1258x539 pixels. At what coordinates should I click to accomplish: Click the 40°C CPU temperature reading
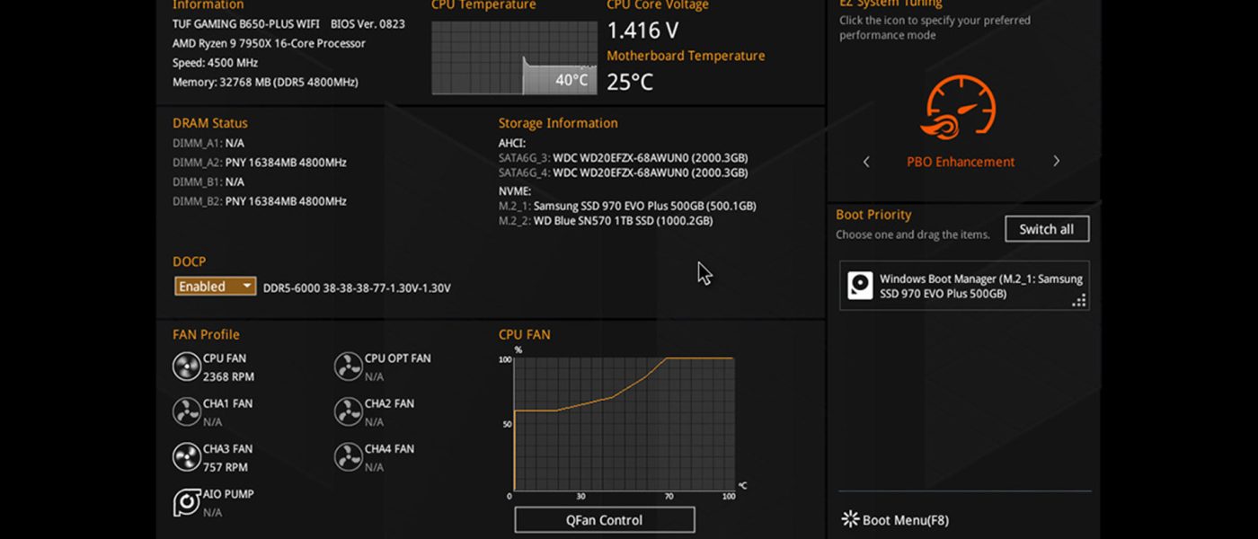coord(571,80)
